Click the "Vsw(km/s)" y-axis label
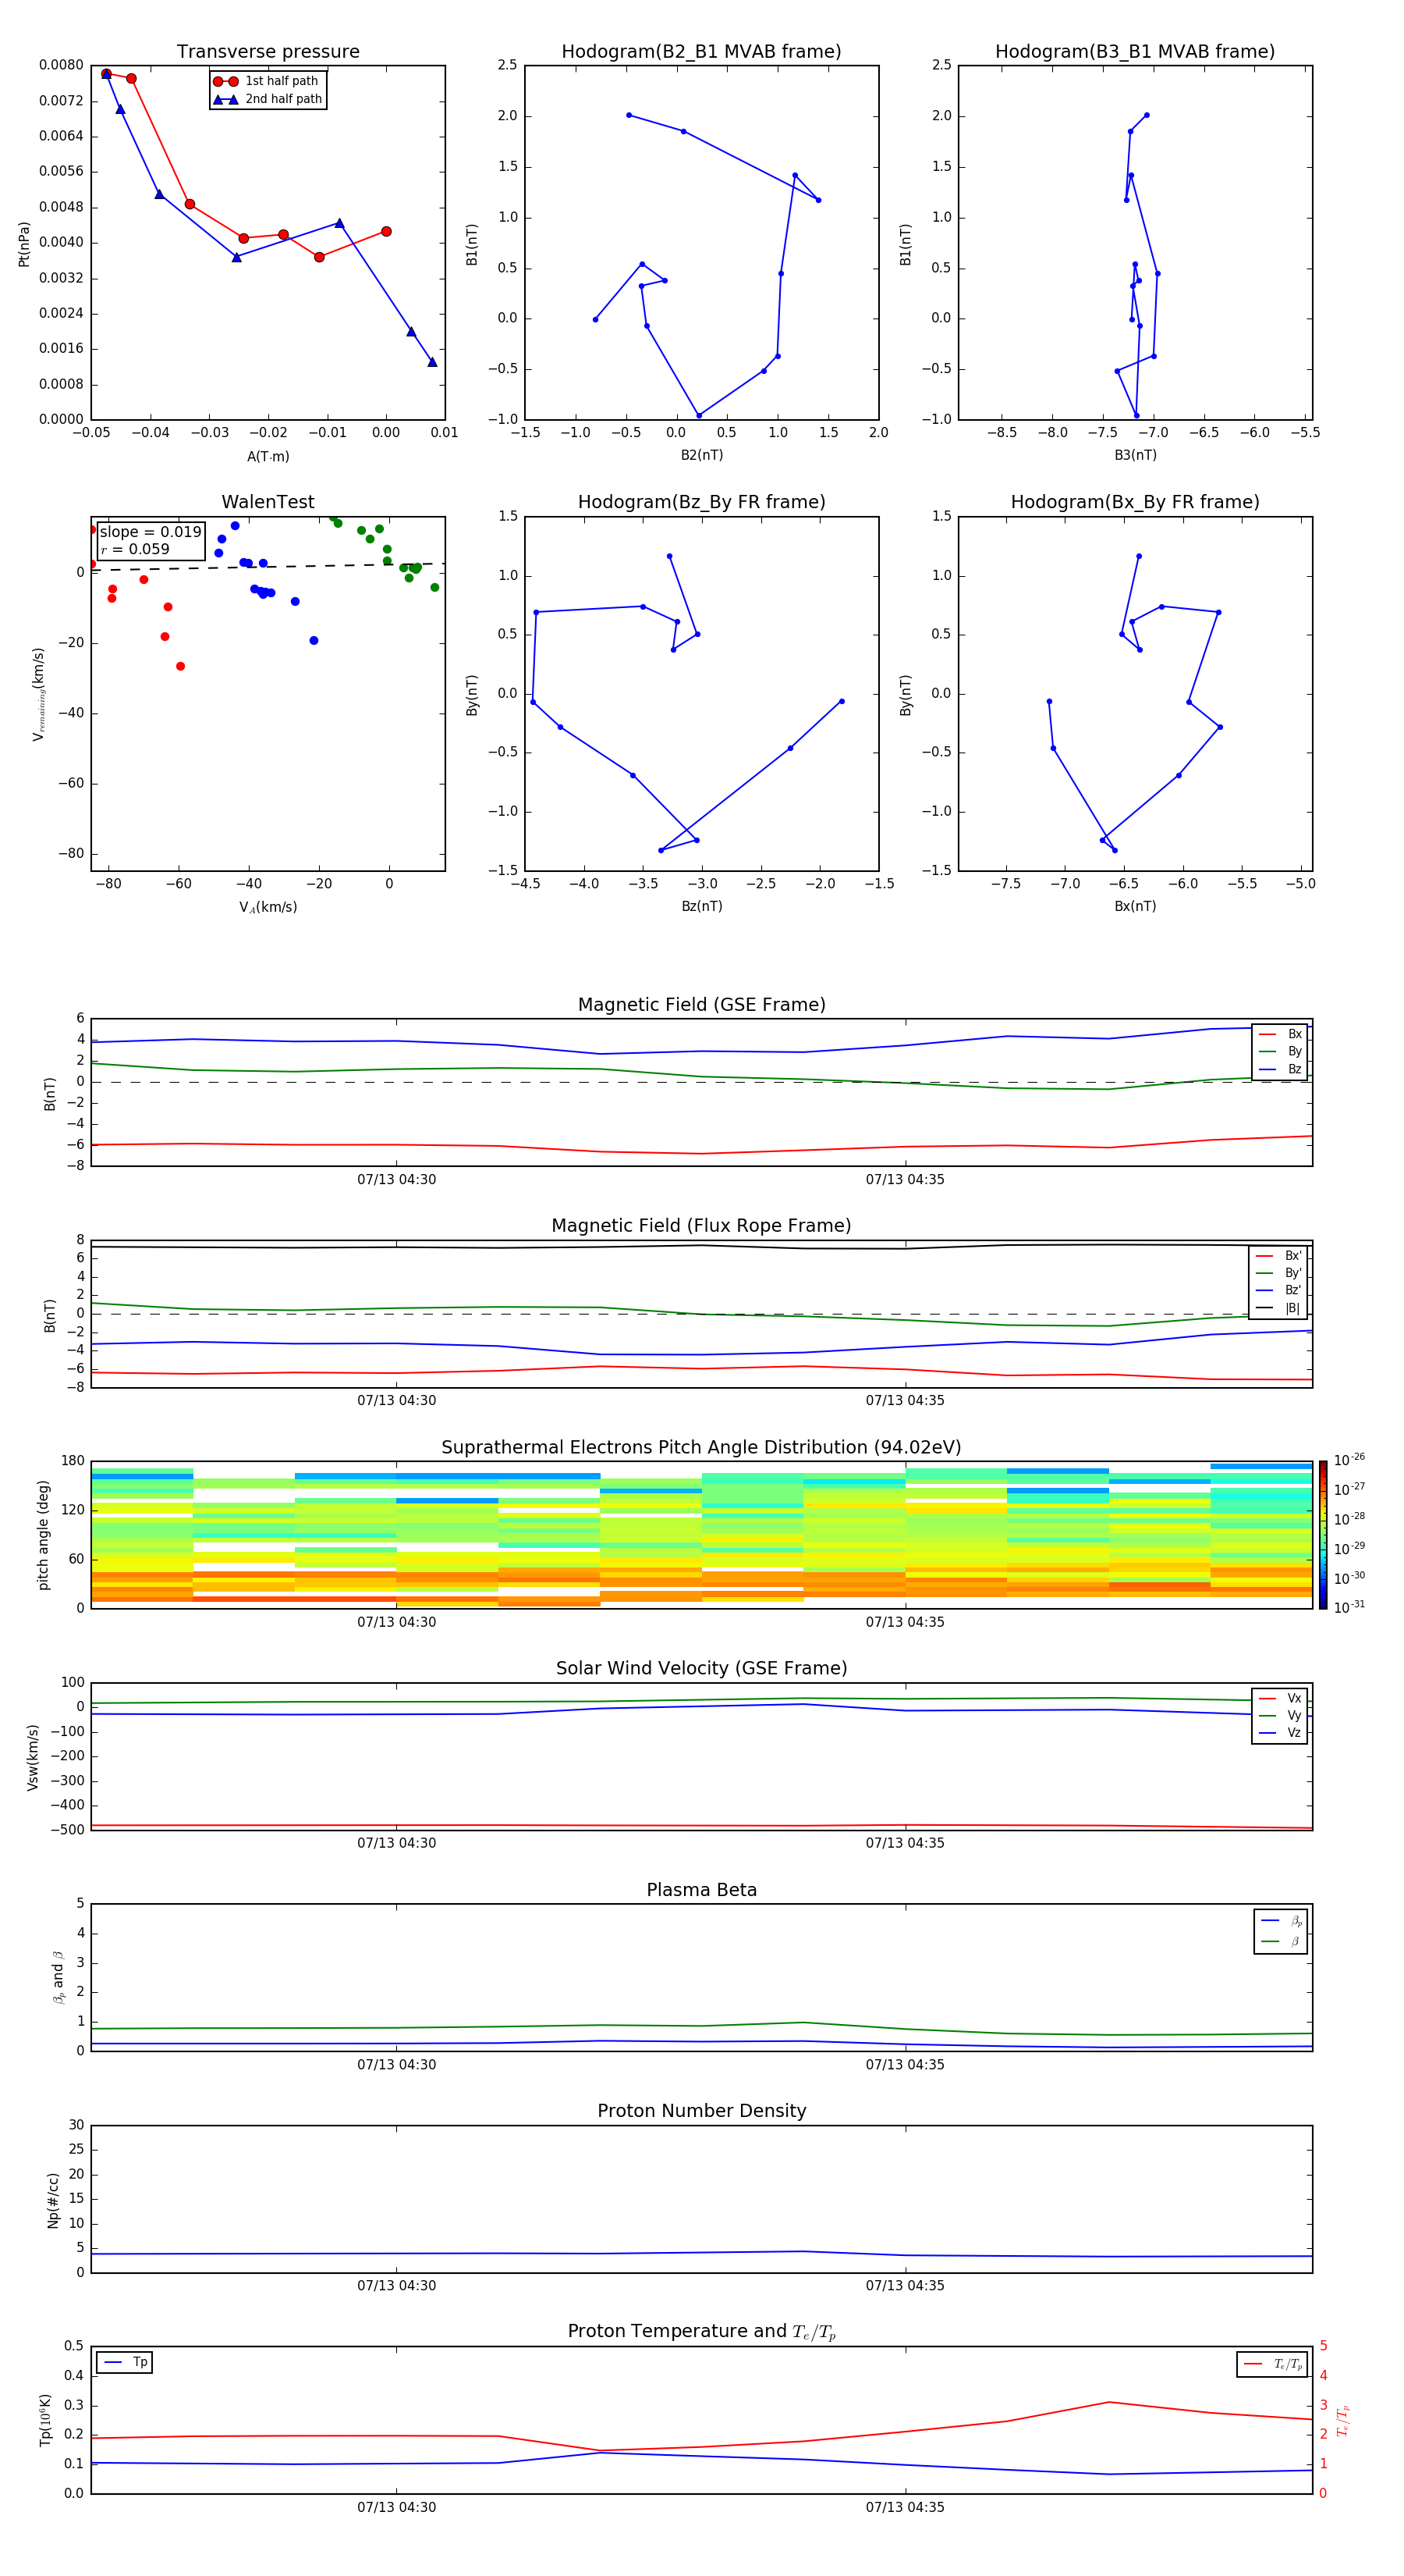The image size is (1404, 2576). (x=33, y=1757)
